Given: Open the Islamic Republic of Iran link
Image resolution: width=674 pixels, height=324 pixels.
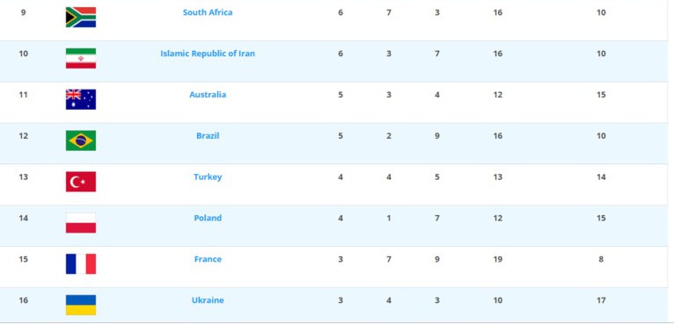Looking at the screenshot, I should [208, 54].
